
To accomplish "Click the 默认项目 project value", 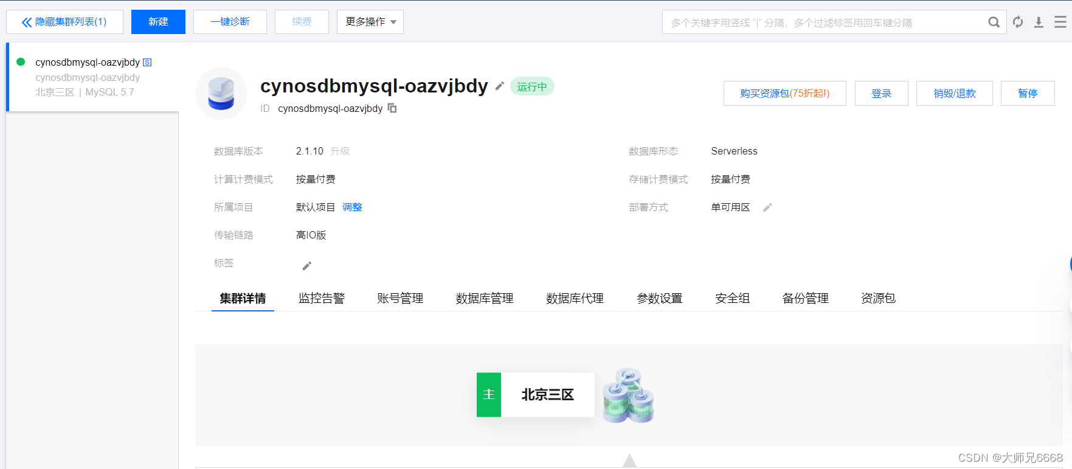I will click(x=316, y=207).
